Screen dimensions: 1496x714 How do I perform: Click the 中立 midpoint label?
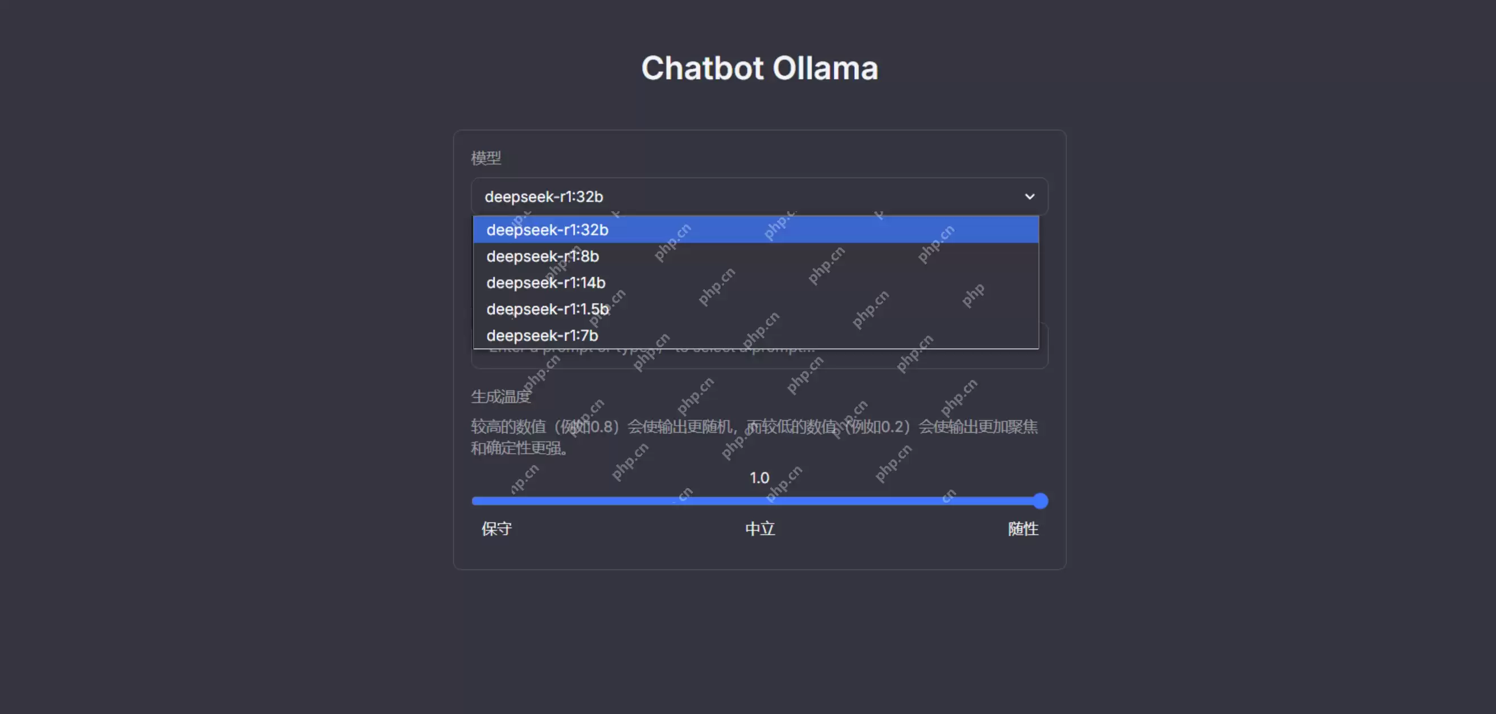tap(758, 529)
